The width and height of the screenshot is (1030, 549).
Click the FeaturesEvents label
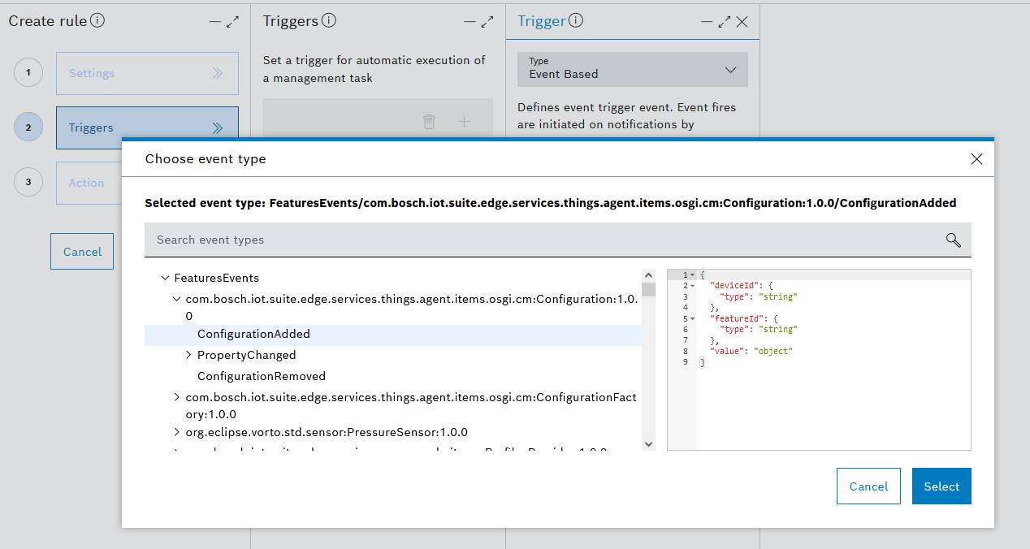[217, 278]
